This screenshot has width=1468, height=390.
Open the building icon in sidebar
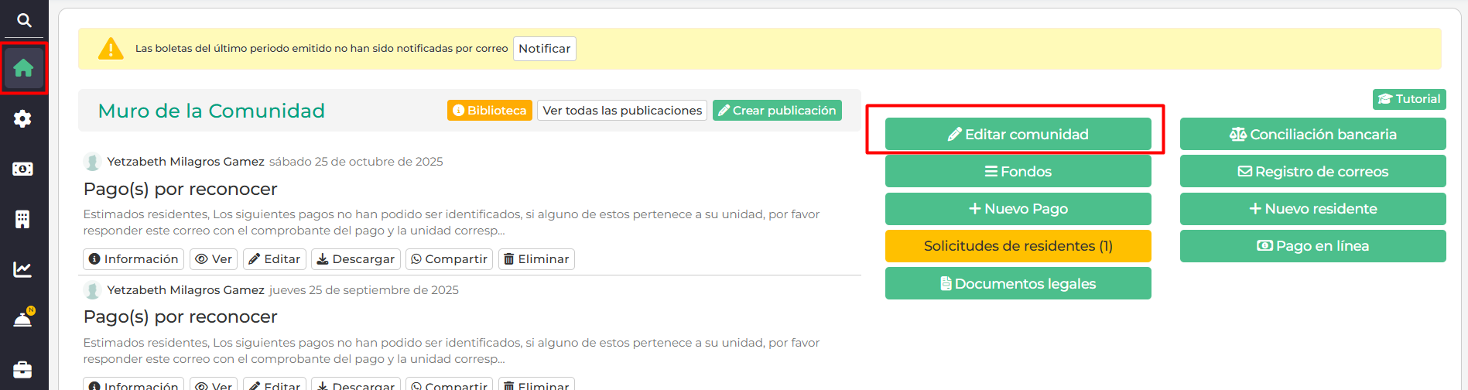[x=23, y=219]
